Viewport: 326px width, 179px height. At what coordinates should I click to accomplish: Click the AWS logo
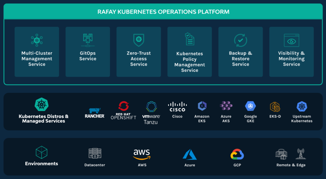pos(142,155)
